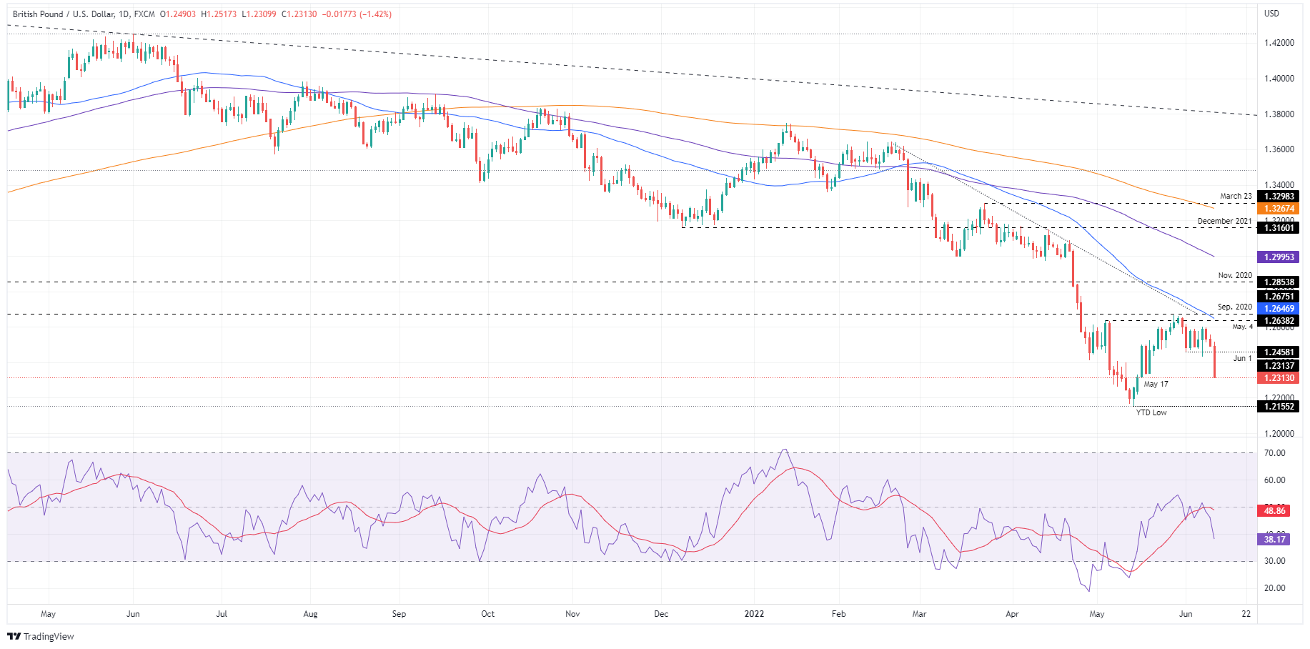Select the orange 1.32674 moving average price tag
Image resolution: width=1310 pixels, height=649 pixels.
(x=1279, y=209)
